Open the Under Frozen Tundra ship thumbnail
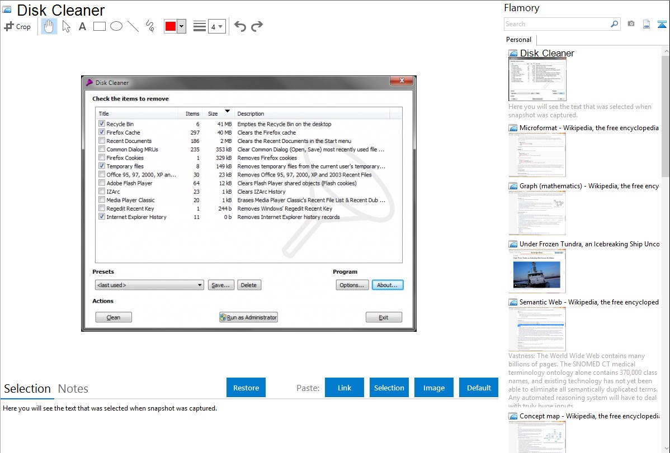 coord(537,271)
